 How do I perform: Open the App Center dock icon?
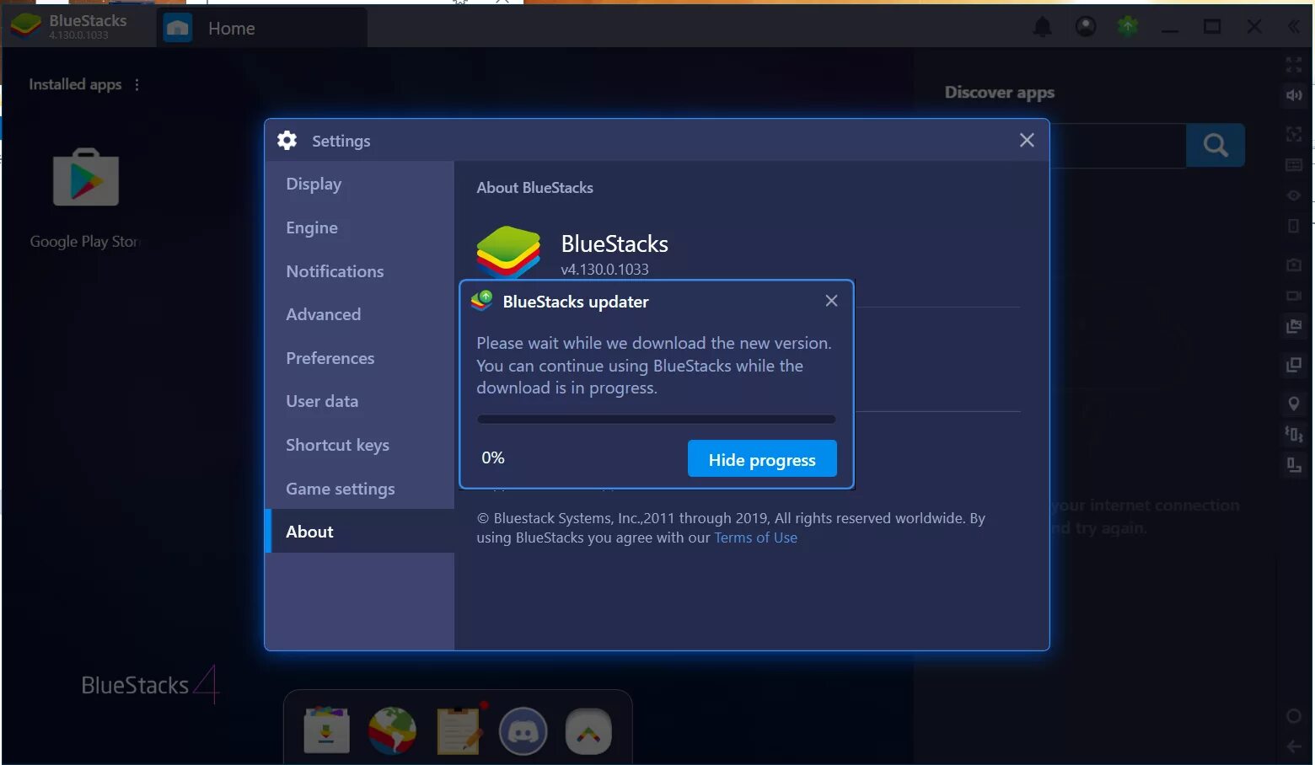(326, 730)
